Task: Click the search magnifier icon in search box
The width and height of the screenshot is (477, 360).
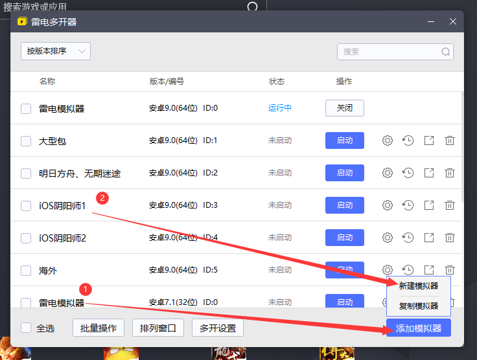Action: click(446, 52)
